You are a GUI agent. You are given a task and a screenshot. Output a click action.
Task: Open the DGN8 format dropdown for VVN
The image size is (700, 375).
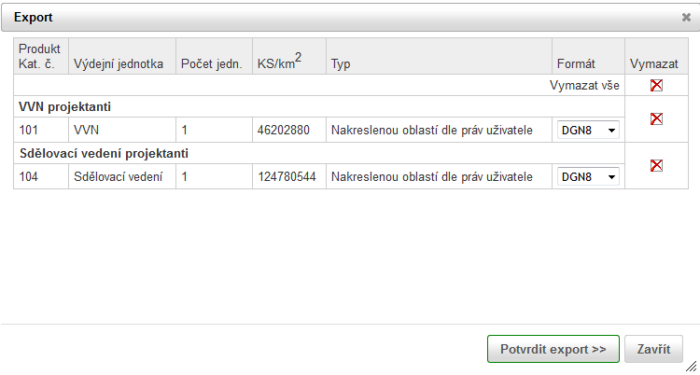(x=588, y=130)
